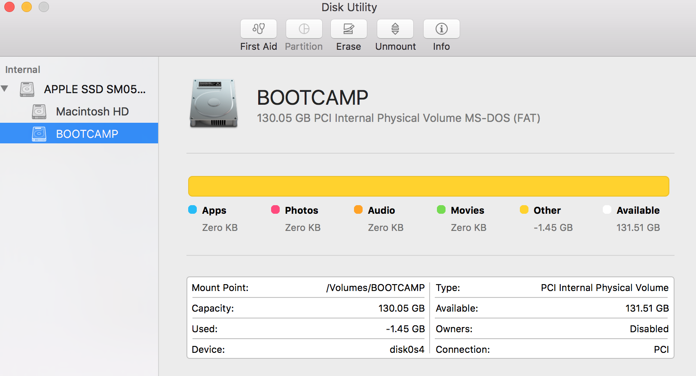Click the 131.51 GB value under Available
696x376 pixels.
(x=638, y=227)
